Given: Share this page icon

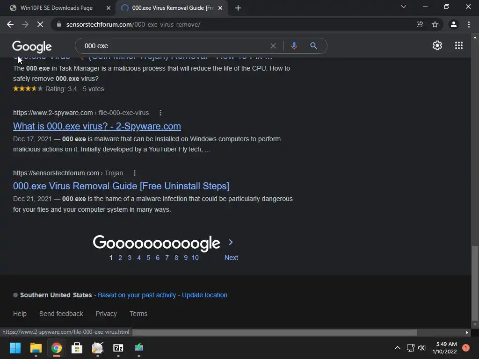Looking at the screenshot, I should click(420, 24).
